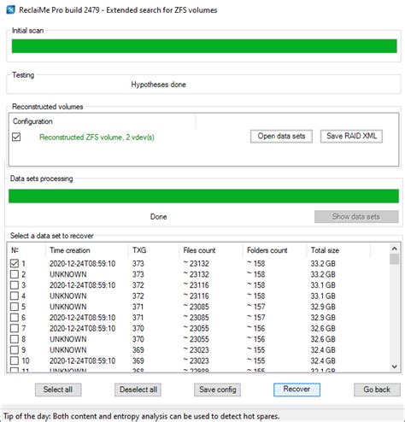Click the scroll up arrow of data set list
405x422 pixels.
395,249
